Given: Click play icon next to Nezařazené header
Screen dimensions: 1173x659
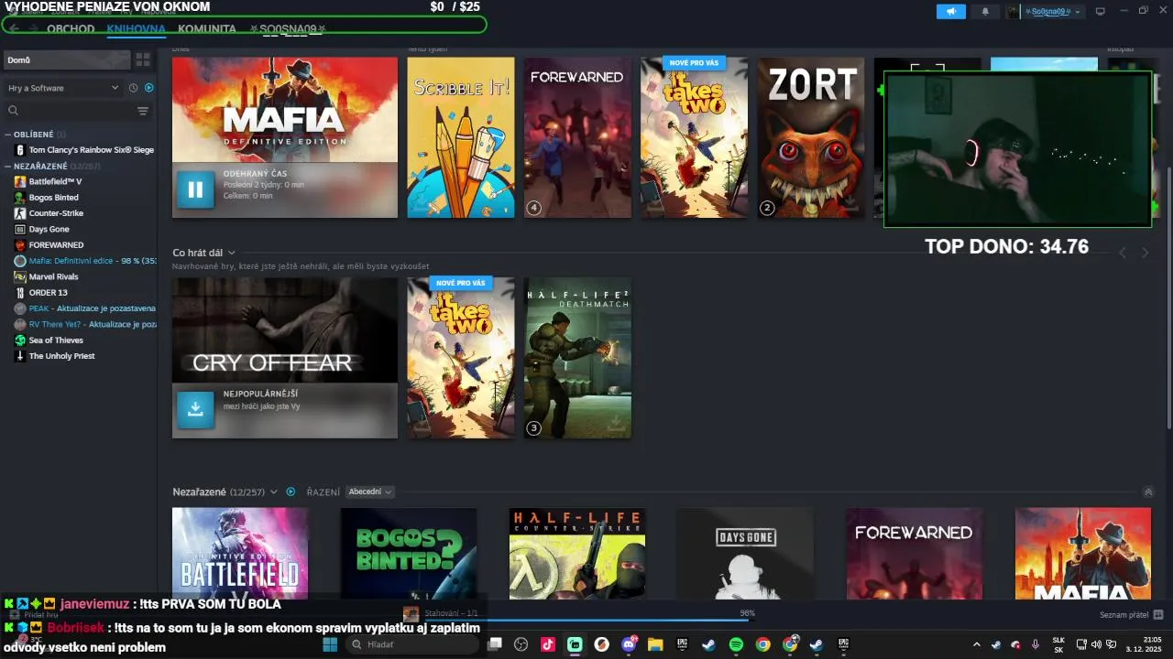Looking at the screenshot, I should (x=291, y=492).
